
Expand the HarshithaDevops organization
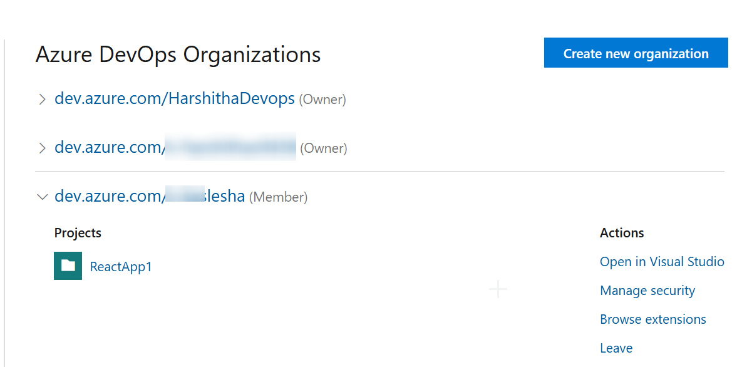click(42, 99)
